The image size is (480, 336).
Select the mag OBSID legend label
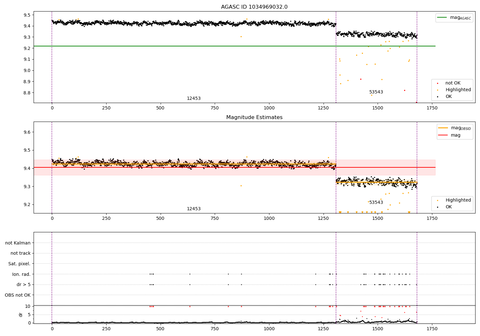461,128
